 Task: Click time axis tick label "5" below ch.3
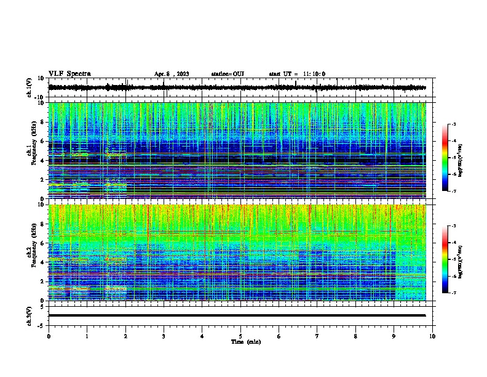(240, 336)
